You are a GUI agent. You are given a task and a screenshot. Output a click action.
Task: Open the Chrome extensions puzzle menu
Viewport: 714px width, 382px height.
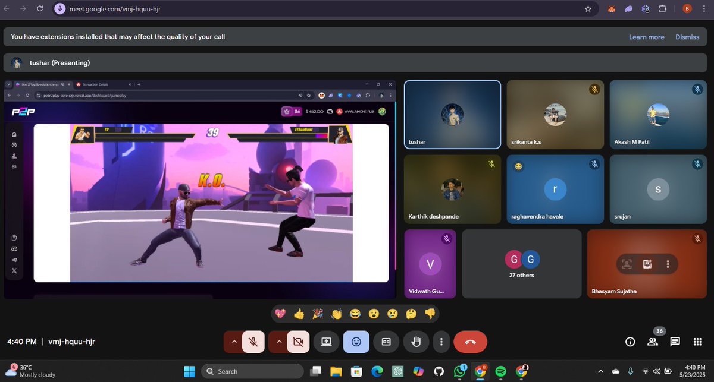click(662, 9)
